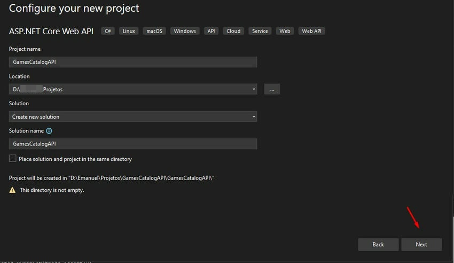Click the directory not empty warning icon
Viewport: 454px width, 263px height.
[x=12, y=190]
